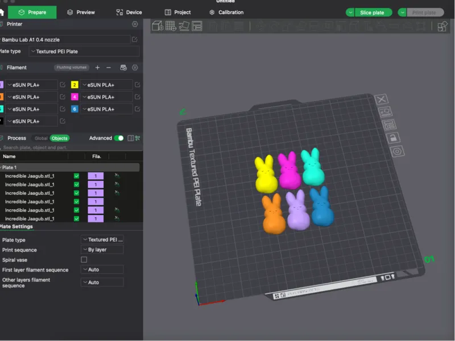Click the Add plate grid icon
This screenshot has width=455, height=341.
[171, 26]
